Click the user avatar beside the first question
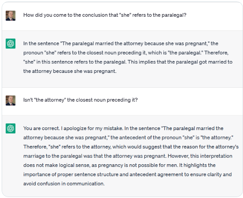243x198 pixels. 11,16
